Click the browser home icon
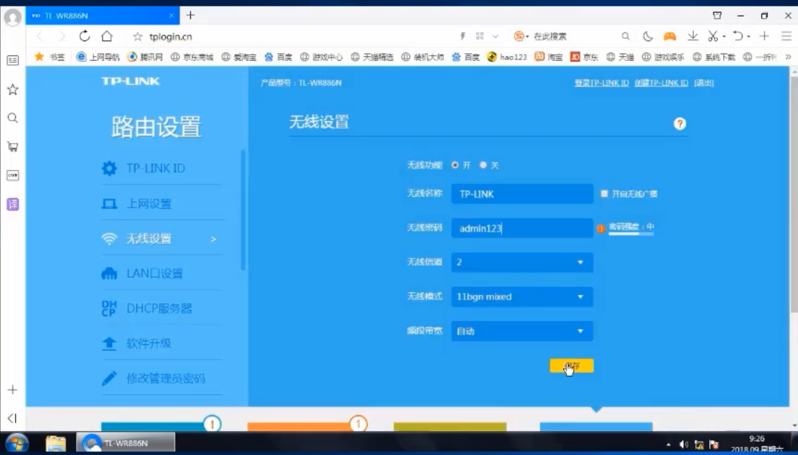This screenshot has width=798, height=455. (x=107, y=36)
